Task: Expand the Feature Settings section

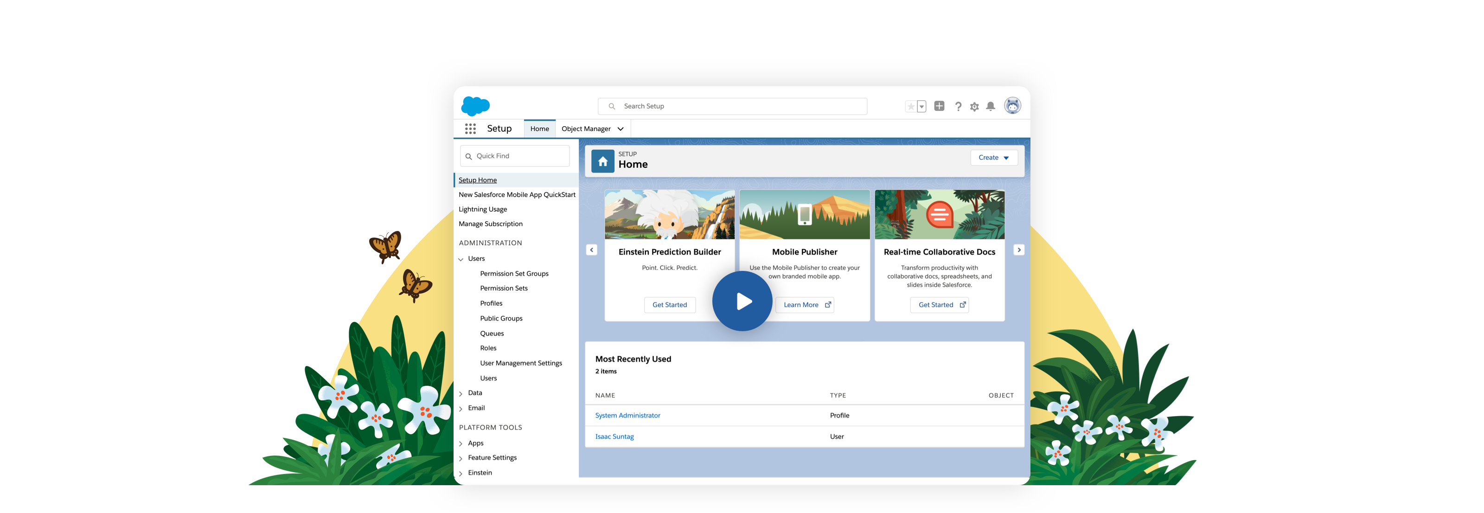Action: [461, 458]
